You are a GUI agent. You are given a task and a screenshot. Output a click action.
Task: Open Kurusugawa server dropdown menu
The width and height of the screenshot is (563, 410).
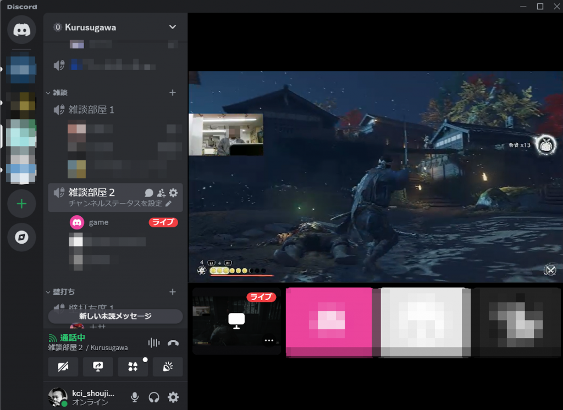pyautogui.click(x=172, y=27)
